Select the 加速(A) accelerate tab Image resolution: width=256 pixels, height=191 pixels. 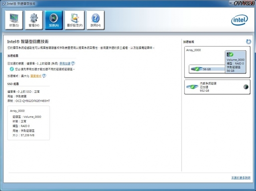(54, 20)
